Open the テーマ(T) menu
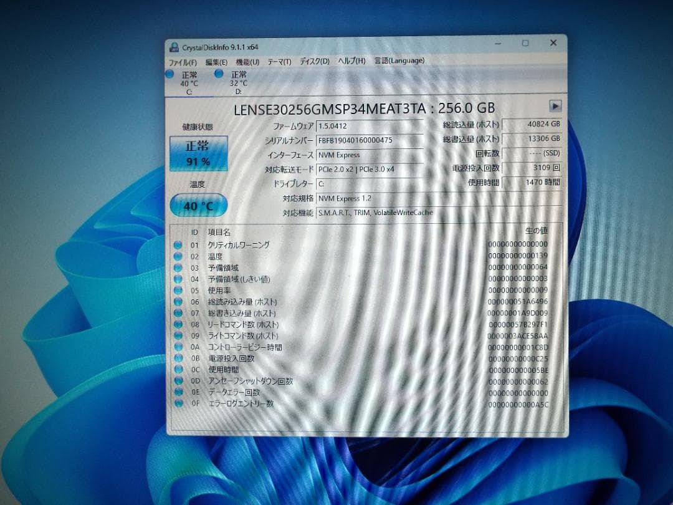Image resolution: width=673 pixels, height=505 pixels. 279,61
